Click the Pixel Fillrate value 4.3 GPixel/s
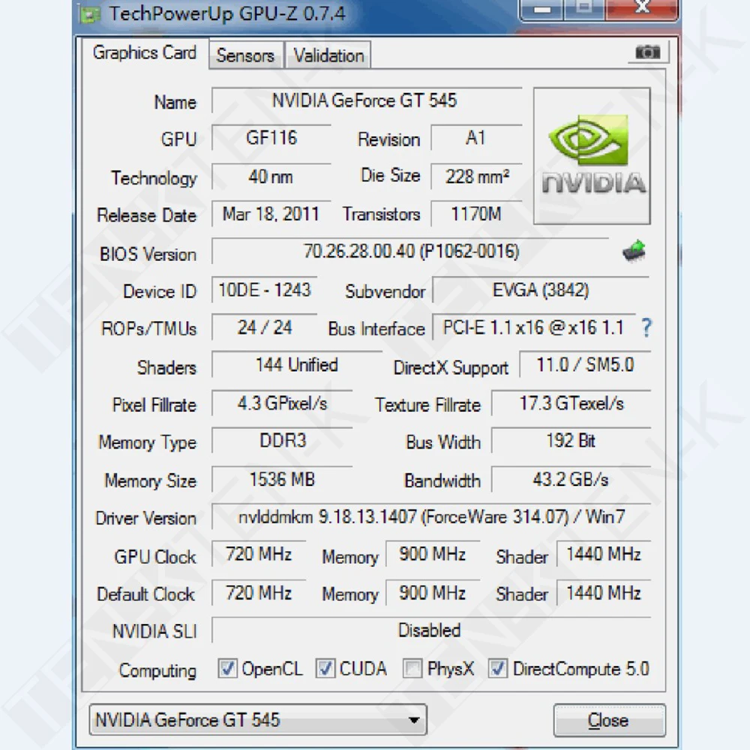Viewport: 750px width, 750px height. point(282,403)
